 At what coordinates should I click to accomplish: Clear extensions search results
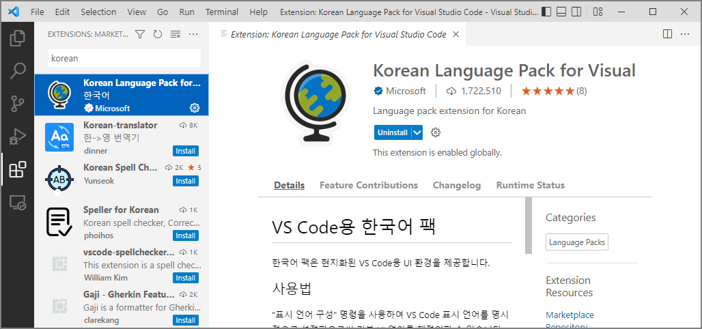[175, 34]
